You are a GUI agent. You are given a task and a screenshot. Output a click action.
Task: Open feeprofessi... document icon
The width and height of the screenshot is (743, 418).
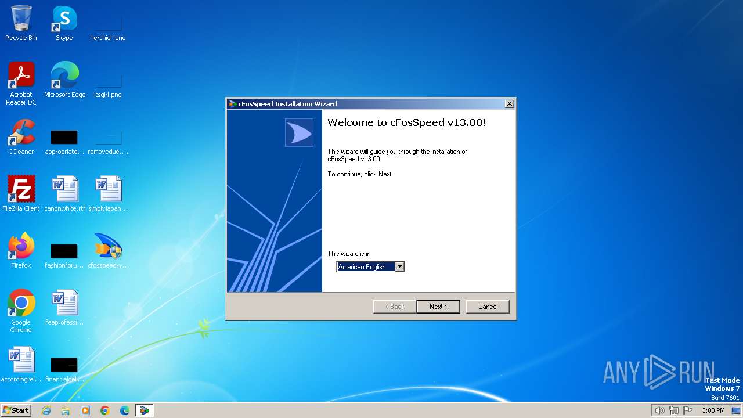click(64, 308)
